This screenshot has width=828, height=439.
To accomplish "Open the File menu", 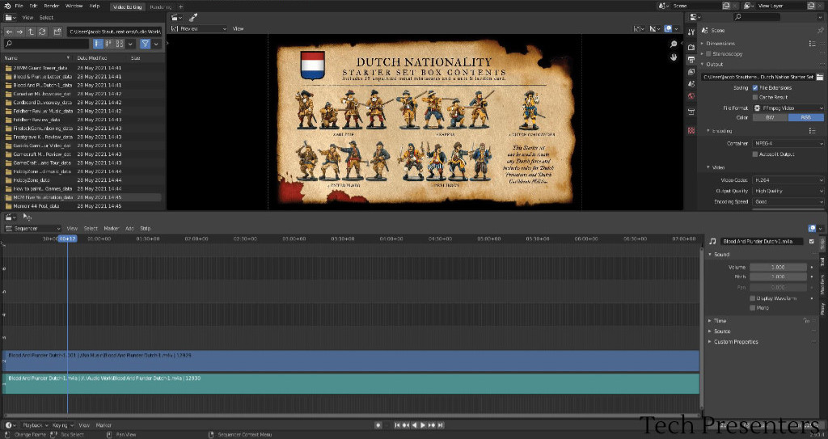I will click(x=19, y=6).
